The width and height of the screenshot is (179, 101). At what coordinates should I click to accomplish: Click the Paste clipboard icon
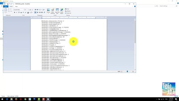(x=6, y=10)
